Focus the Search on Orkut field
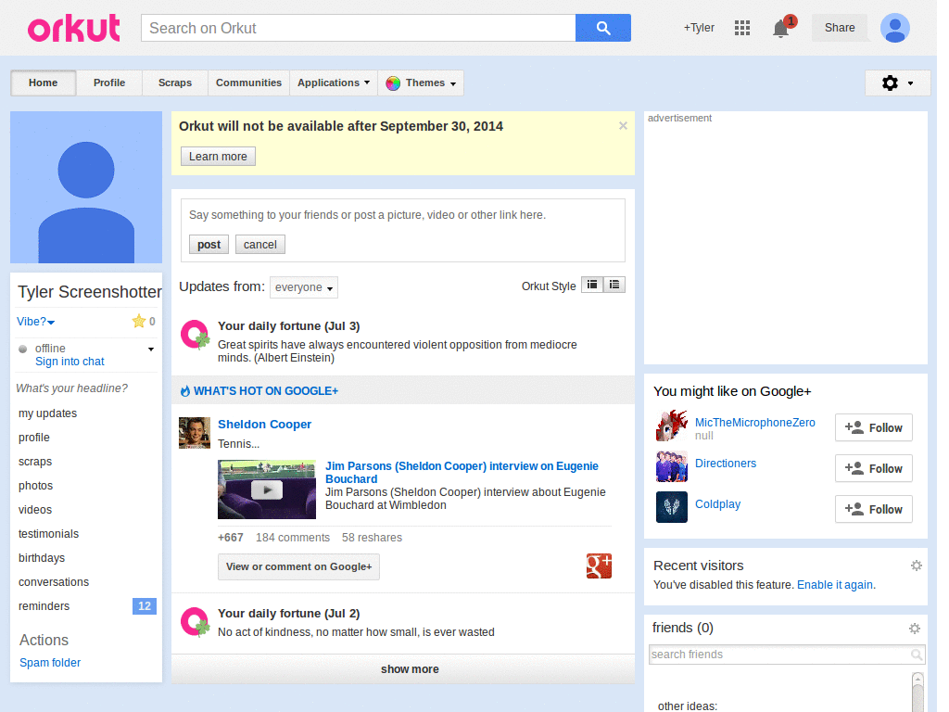The height and width of the screenshot is (712, 949). coord(359,28)
